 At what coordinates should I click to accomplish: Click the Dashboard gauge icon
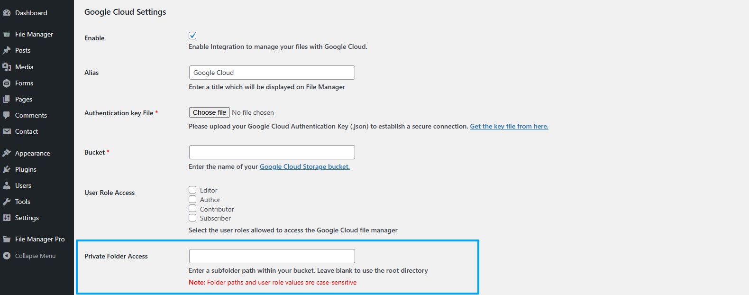tap(7, 13)
